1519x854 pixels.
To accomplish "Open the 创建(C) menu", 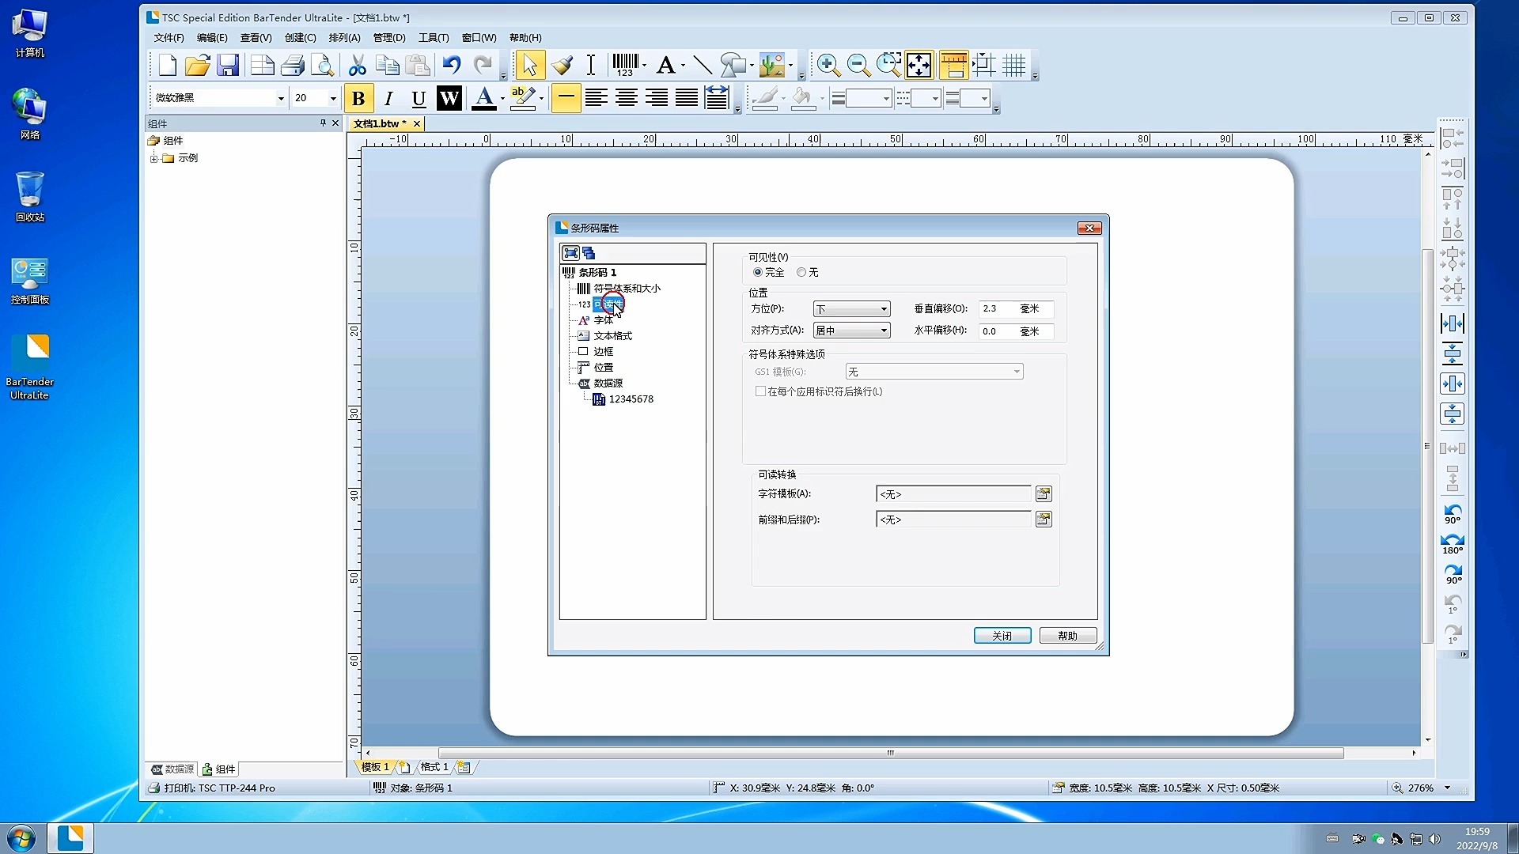I will [x=300, y=37].
